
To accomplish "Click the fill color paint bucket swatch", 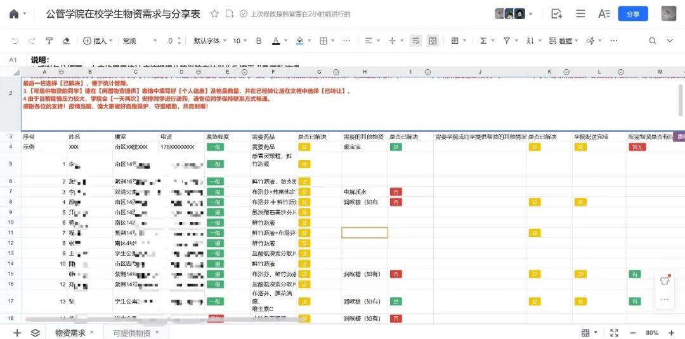I will coord(300,41).
